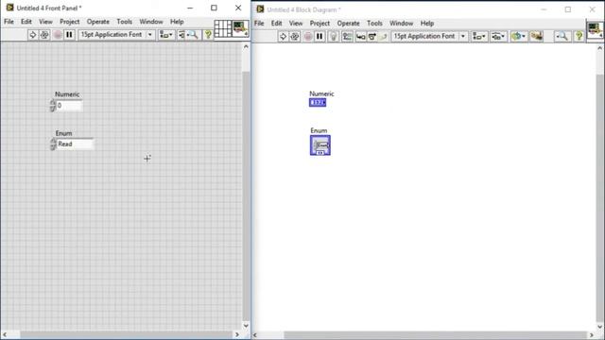The image size is (605, 340).
Task: Toggle Highlight Execution light bulb
Action: tap(334, 37)
